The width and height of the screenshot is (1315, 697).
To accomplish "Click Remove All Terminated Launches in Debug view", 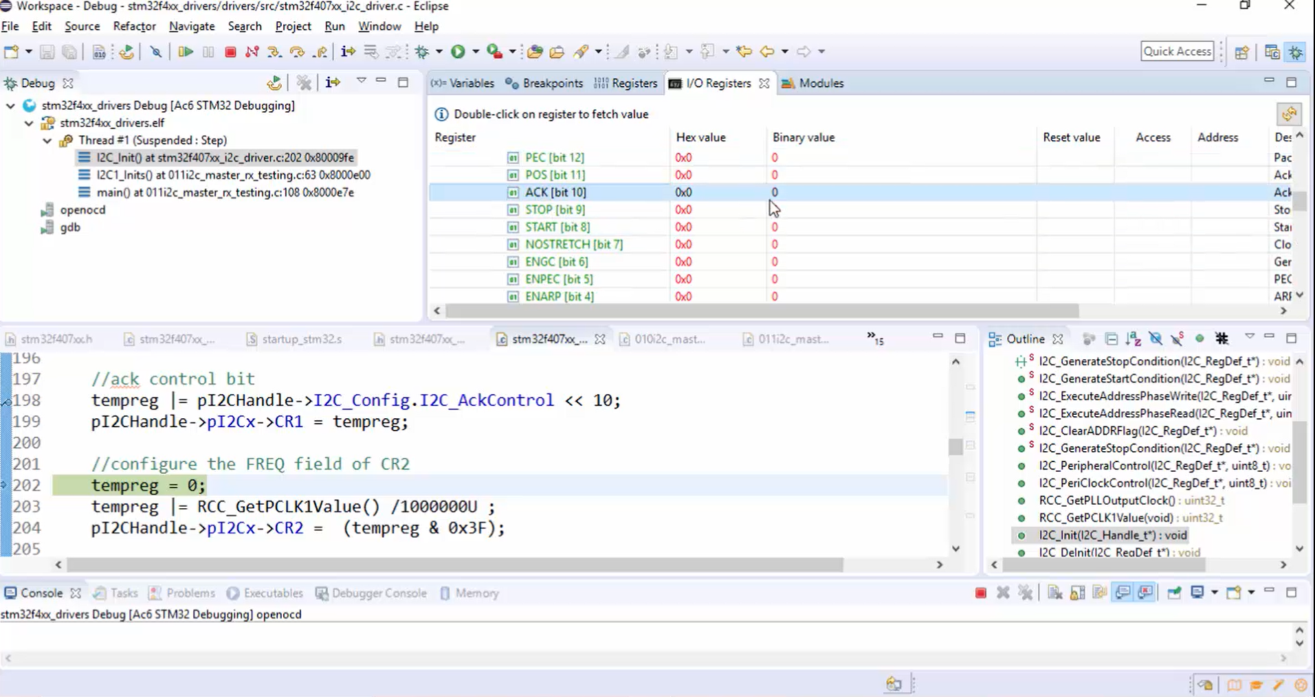I will [x=304, y=83].
